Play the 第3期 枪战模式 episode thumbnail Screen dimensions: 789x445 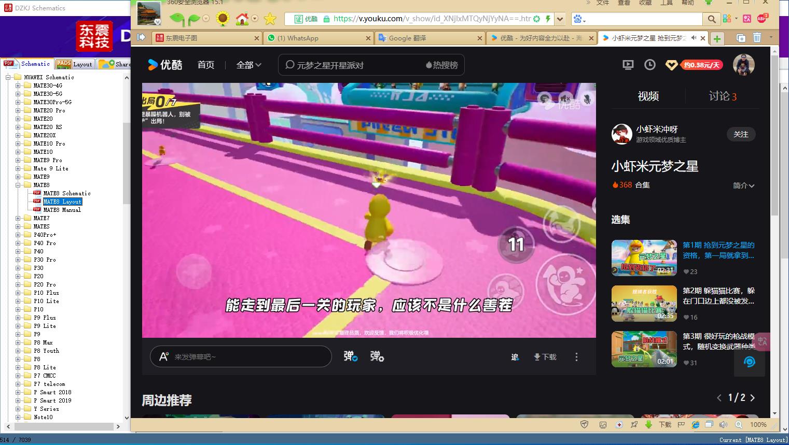(x=644, y=349)
